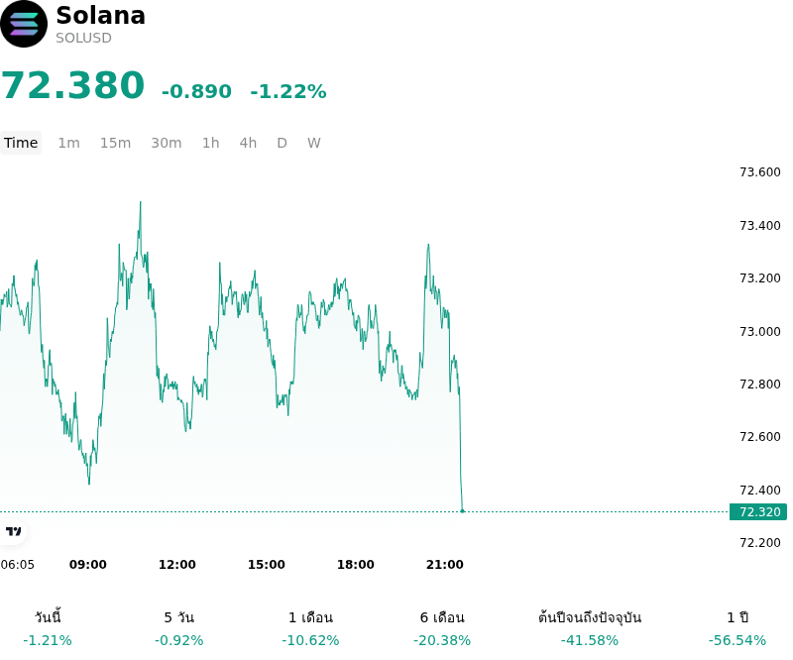Open the TradingView logo badge
Screen dimensions: 793x660
pyautogui.click(x=13, y=531)
